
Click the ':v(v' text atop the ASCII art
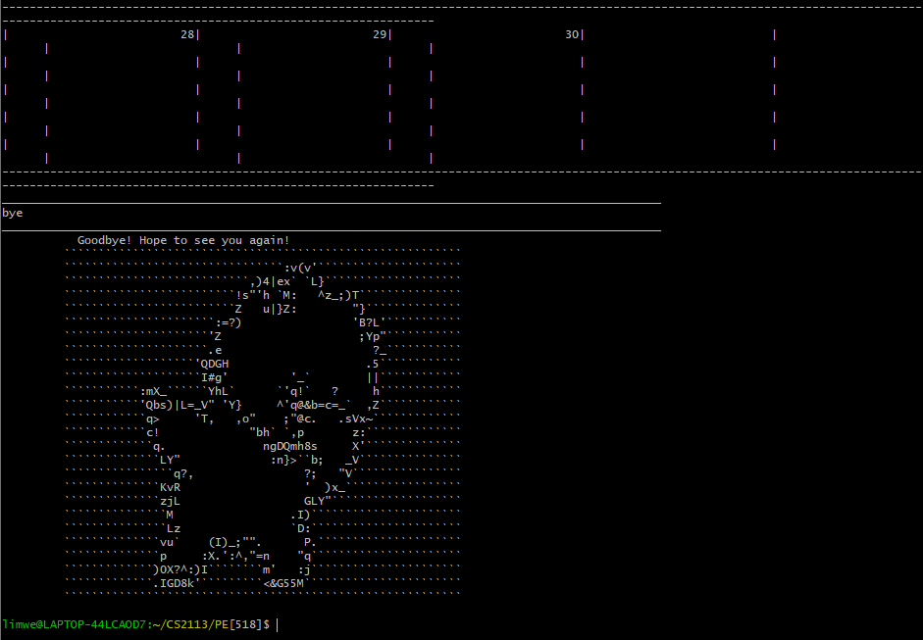(x=300, y=268)
